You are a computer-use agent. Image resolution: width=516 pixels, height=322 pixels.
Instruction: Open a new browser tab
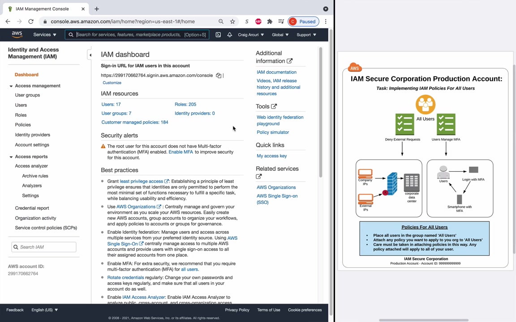tap(97, 9)
